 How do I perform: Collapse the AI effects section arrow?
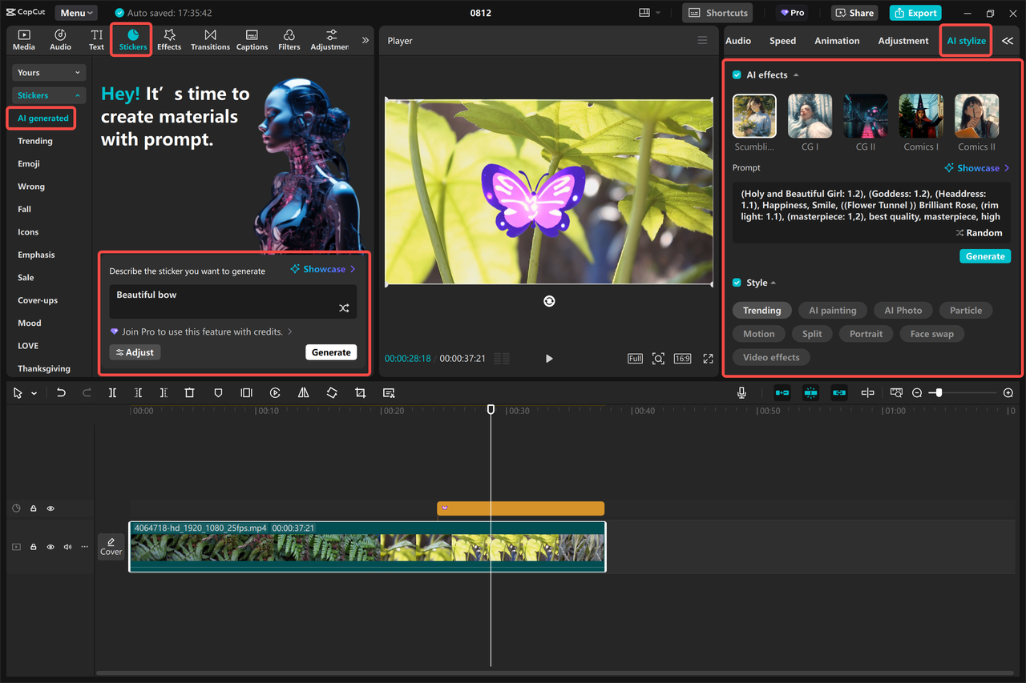[x=796, y=75]
